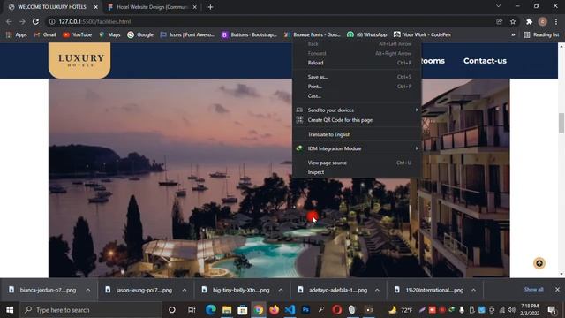Screen dimensions: 565x318
Task: Choose Print in the context menu
Action: [357, 87]
